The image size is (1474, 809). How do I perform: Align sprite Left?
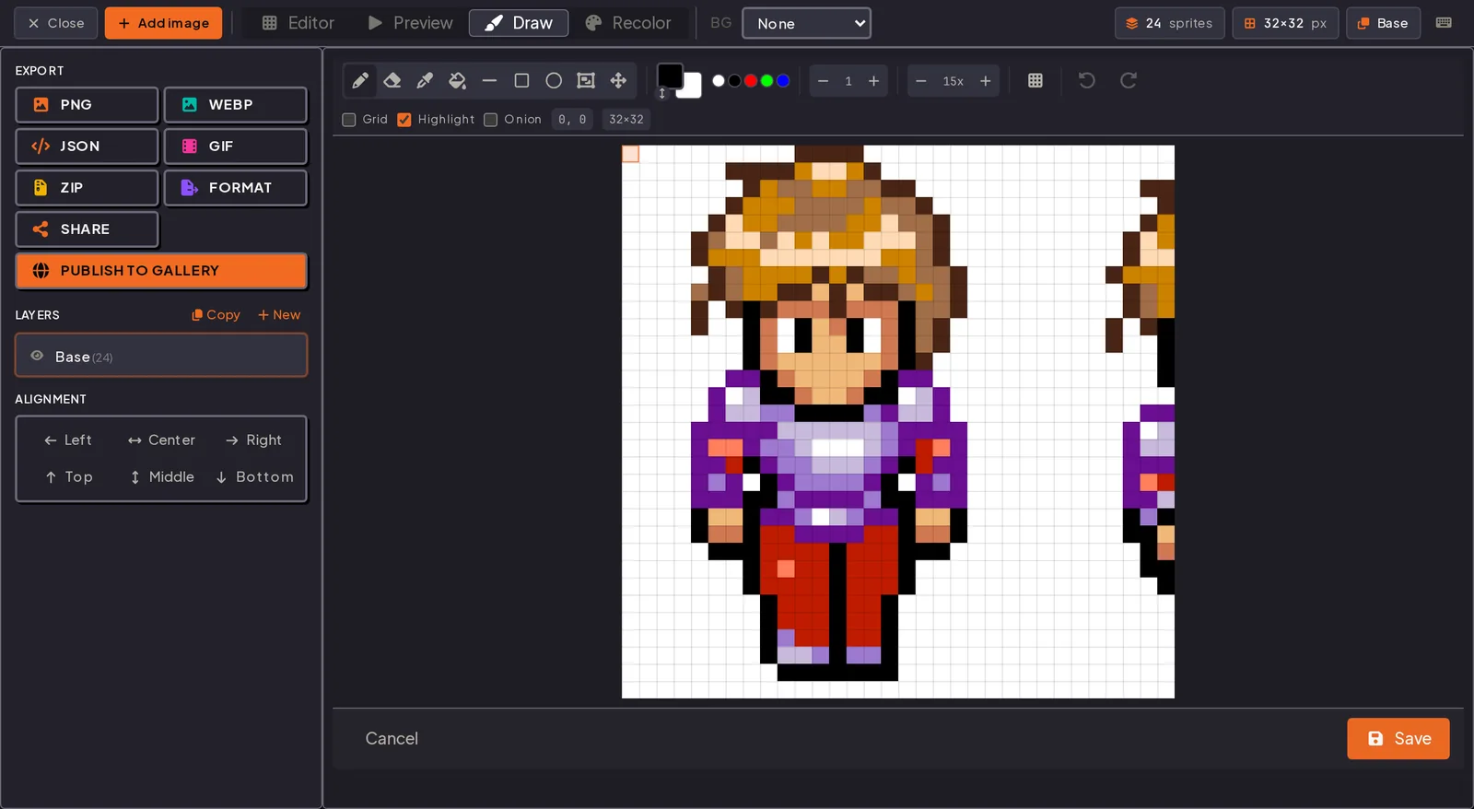(x=68, y=440)
